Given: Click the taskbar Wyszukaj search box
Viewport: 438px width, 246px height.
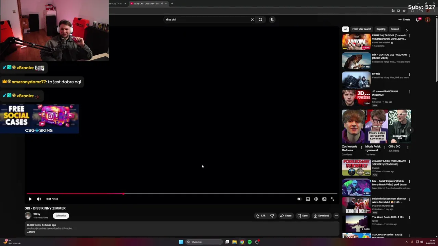Looking at the screenshot, I should [x=204, y=242].
